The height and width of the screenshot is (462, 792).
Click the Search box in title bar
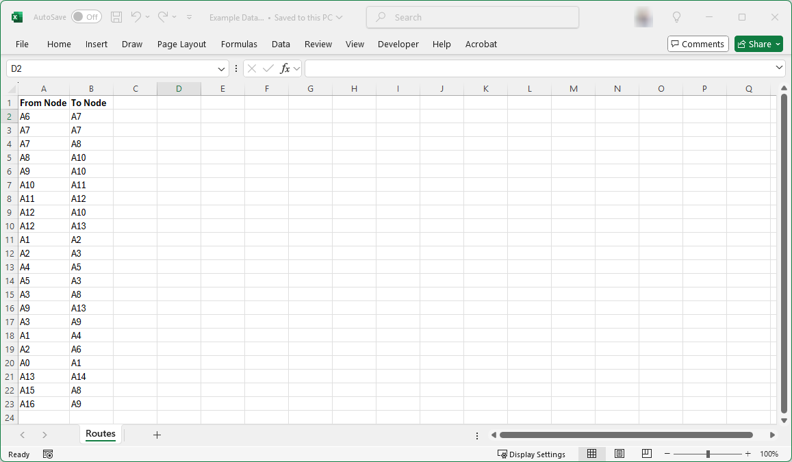(x=472, y=17)
